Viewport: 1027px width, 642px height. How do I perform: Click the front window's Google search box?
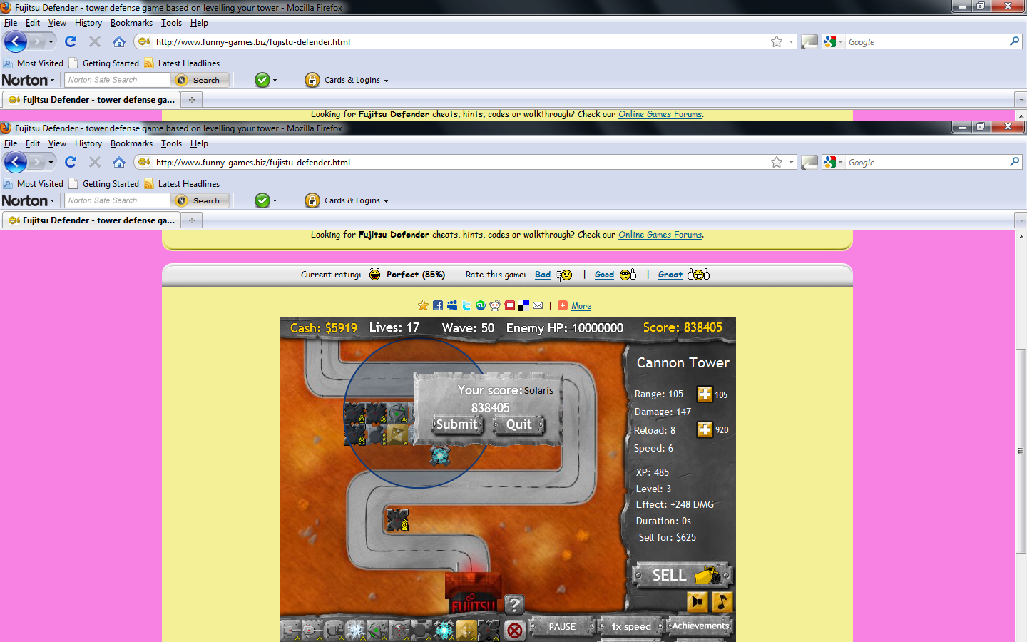pyautogui.click(x=927, y=163)
